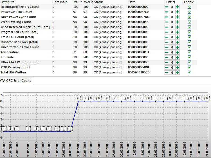
Task: Click the Status column header
Action: tap(98, 2)
